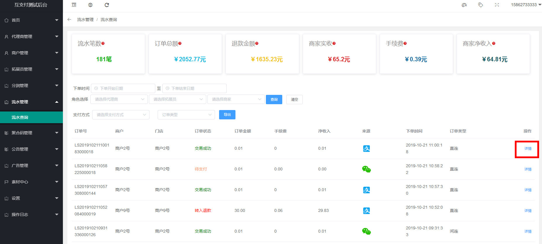Image resolution: width=542 pixels, height=244 pixels.
Task: Click the refresh icon in top bar
Action: pos(107,5)
